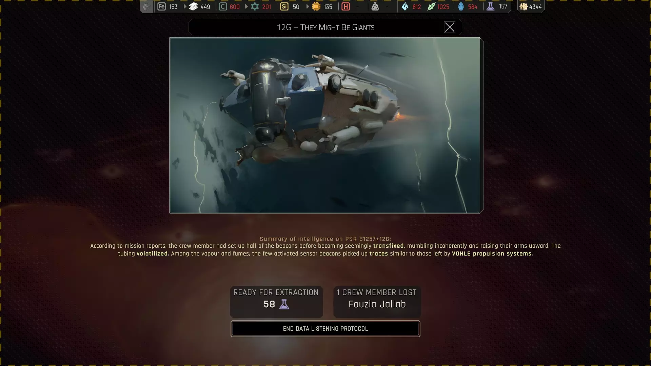Screen dimensions: 651x366
Task: Click the science flask icon in top bar
Action: pos(490,7)
